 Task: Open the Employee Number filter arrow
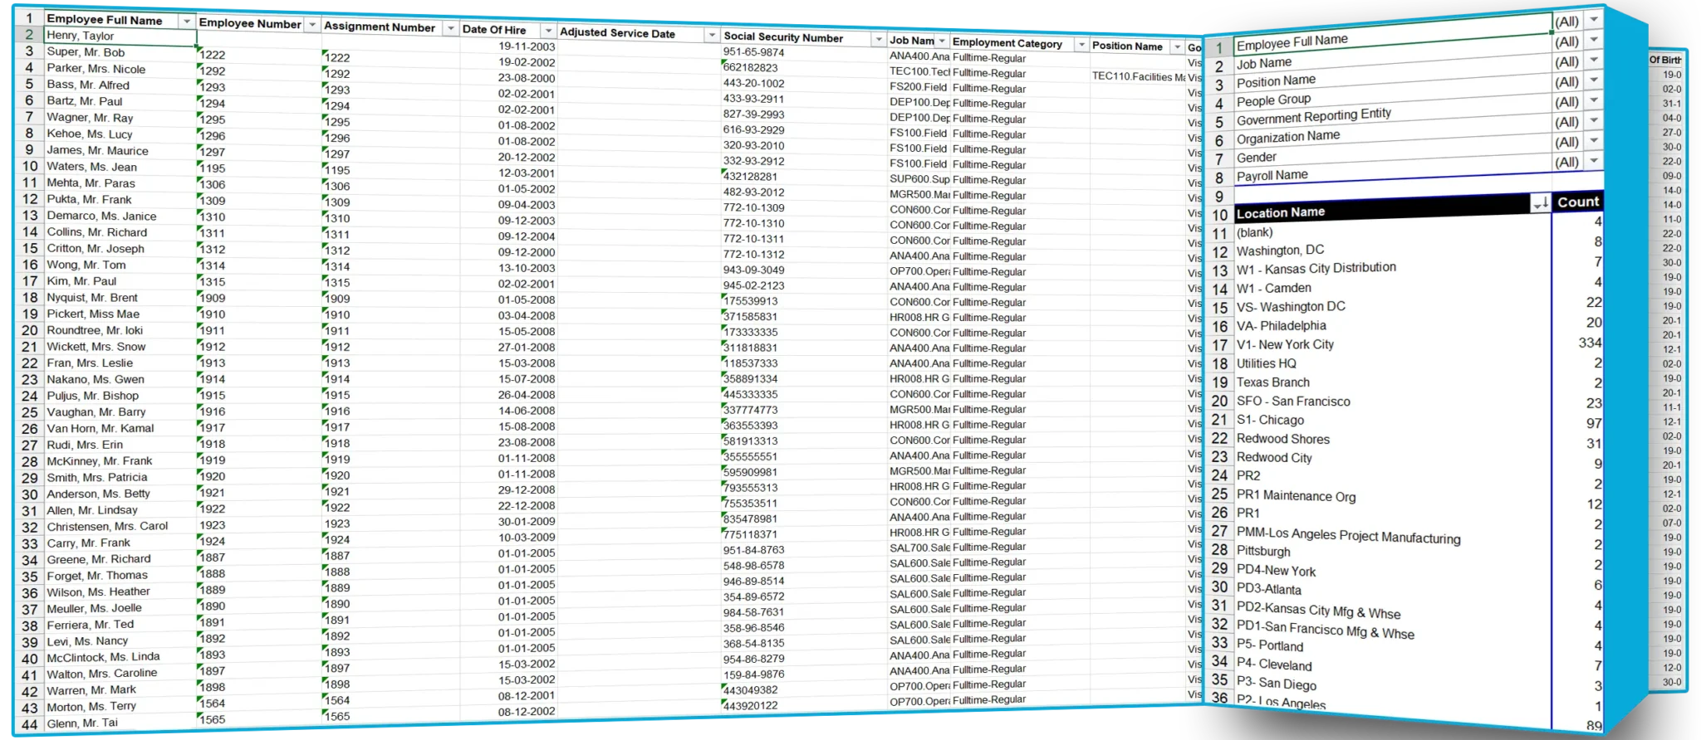click(312, 25)
